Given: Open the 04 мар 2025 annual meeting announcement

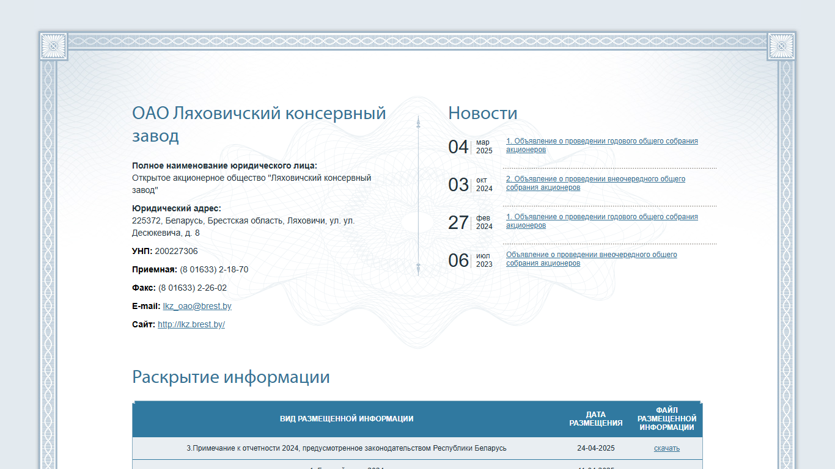Looking at the screenshot, I should pyautogui.click(x=601, y=145).
